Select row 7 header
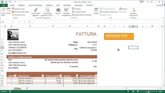 [2, 57]
